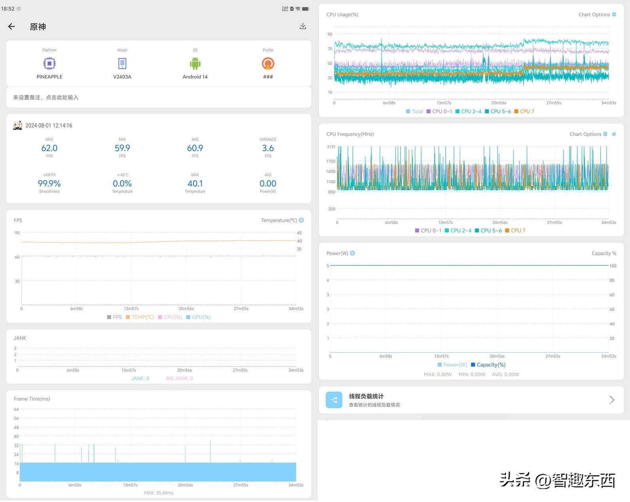630x502 pixels.
Task: Toggle the Power(W) chart switch icon
Action: click(352, 253)
